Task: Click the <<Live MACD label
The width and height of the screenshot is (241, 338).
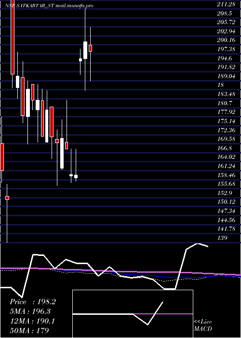Action: coord(203,325)
